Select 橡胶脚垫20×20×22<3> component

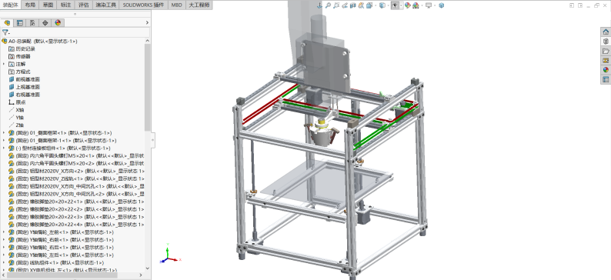76,217
